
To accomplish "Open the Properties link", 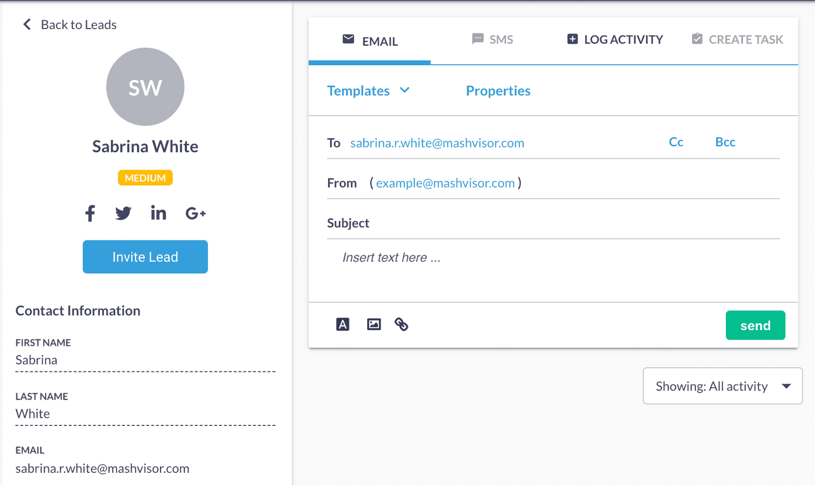I will pos(498,91).
